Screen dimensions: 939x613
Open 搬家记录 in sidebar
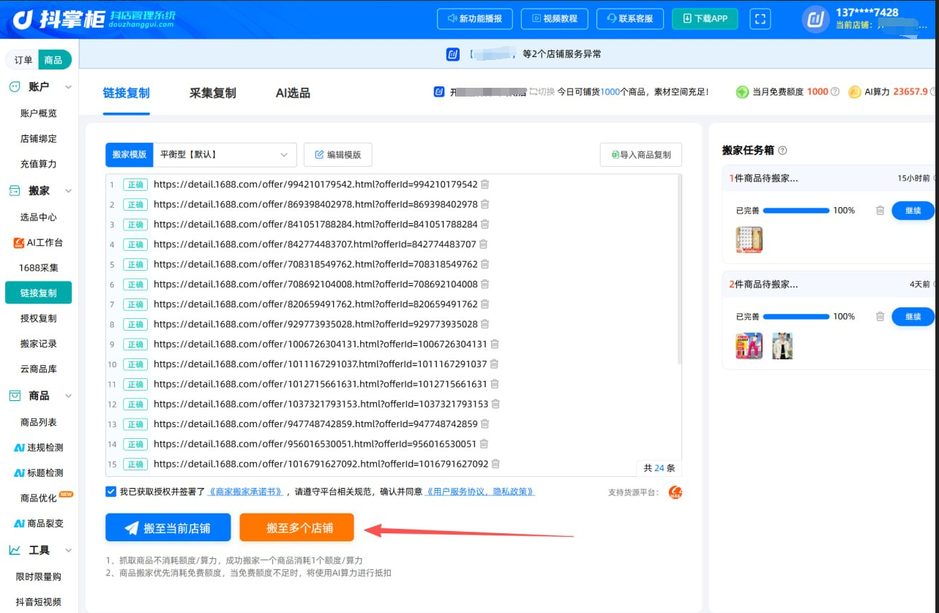pos(39,344)
